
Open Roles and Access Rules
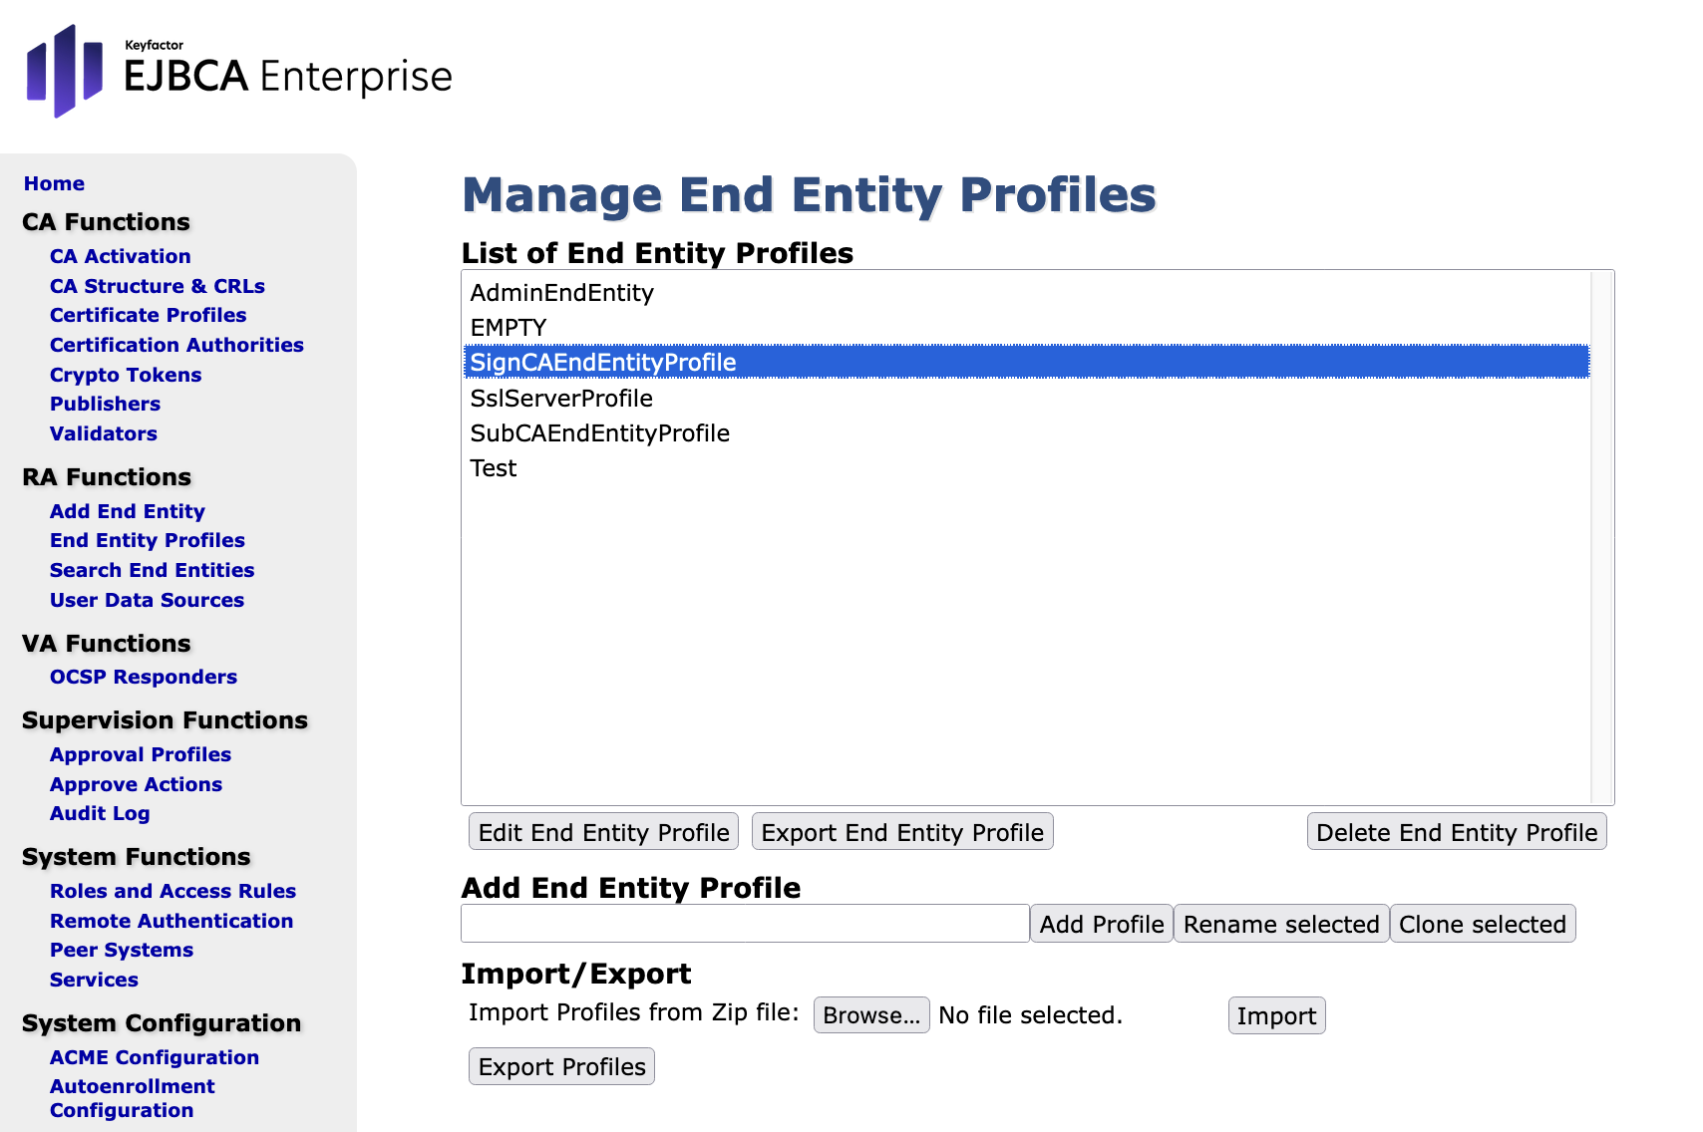coord(172,891)
